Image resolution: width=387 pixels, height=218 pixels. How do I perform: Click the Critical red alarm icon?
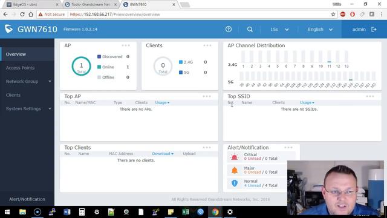click(x=234, y=157)
